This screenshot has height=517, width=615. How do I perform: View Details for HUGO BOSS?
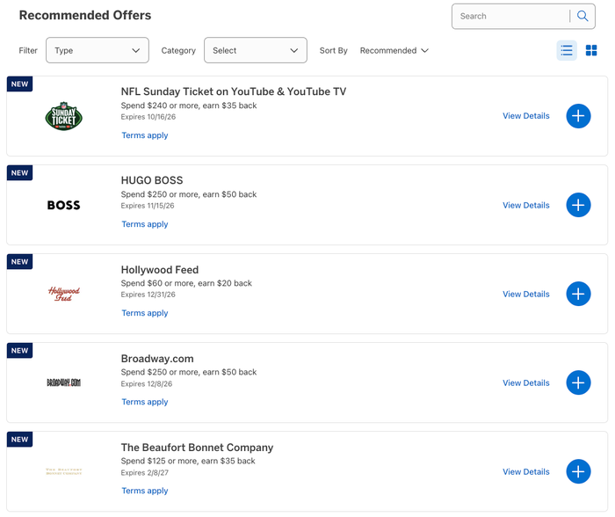pos(526,205)
